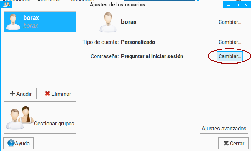Screen dimensions: 251x151
Task: Open Ayuda help
Action: 19,144
